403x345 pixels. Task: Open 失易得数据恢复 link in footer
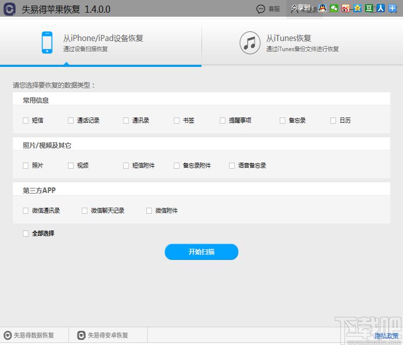tap(34, 335)
